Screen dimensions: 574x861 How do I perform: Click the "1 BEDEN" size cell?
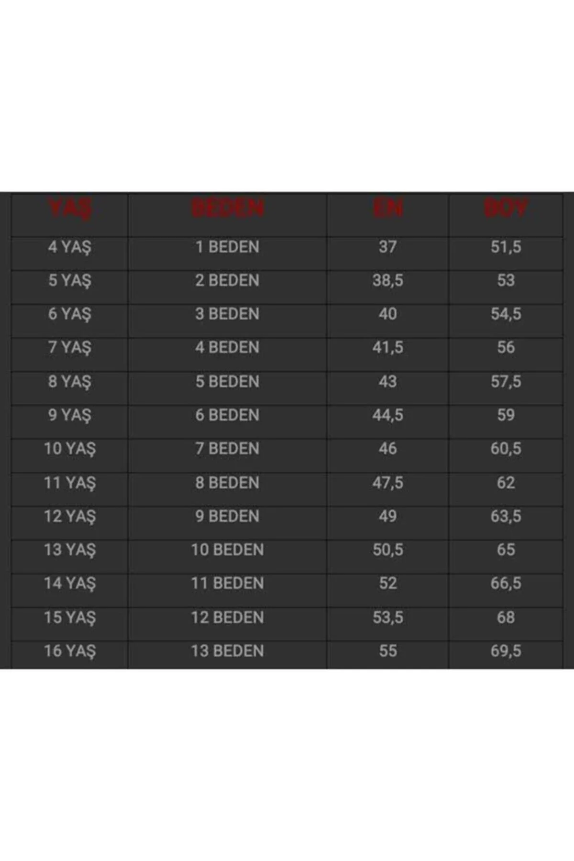point(227,247)
